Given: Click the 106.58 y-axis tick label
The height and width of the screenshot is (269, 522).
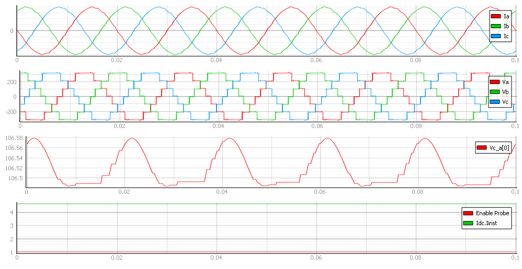Looking at the screenshot, I should (x=13, y=138).
